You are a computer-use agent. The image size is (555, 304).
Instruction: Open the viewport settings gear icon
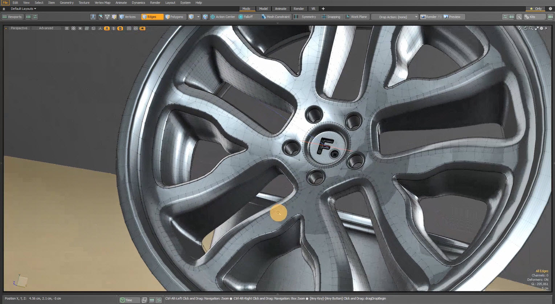pyautogui.click(x=542, y=28)
